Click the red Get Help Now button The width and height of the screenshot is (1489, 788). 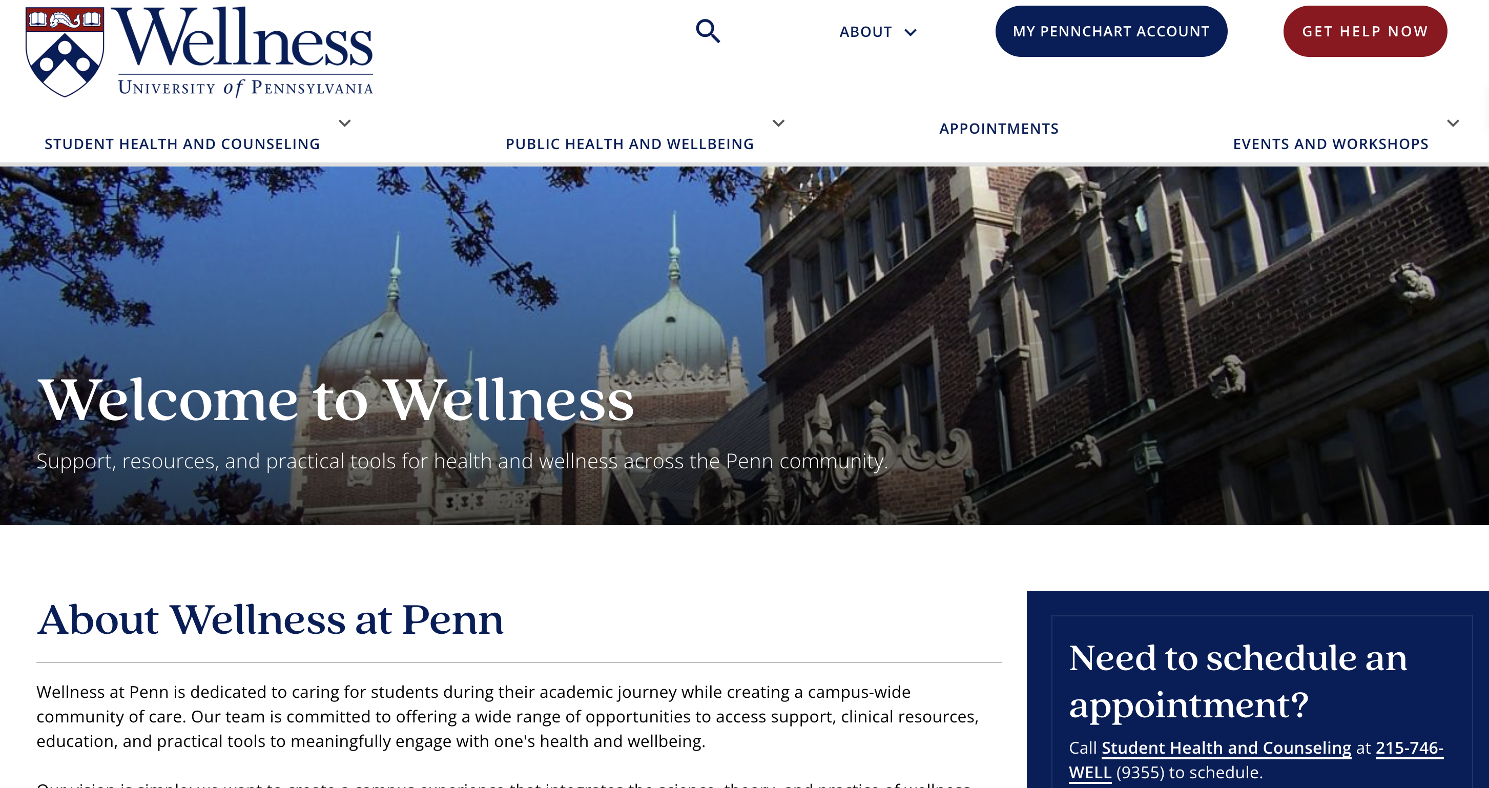pos(1364,31)
